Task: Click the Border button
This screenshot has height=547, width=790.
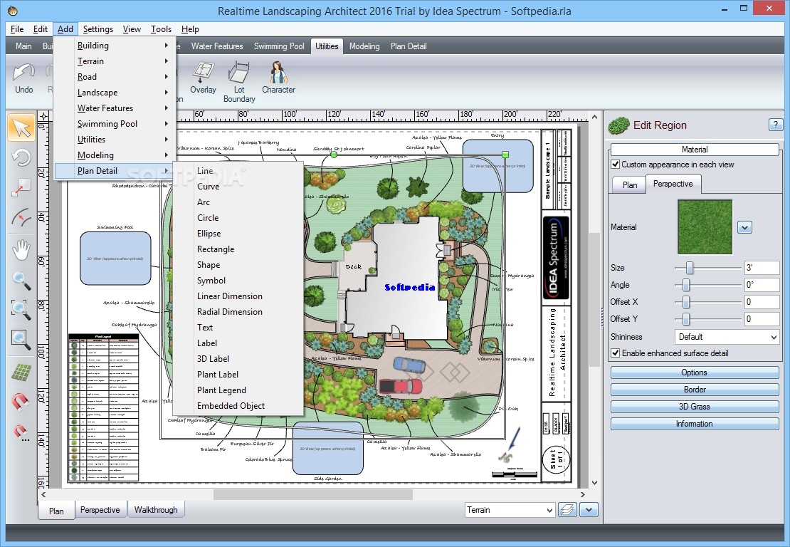Action: pyautogui.click(x=694, y=390)
